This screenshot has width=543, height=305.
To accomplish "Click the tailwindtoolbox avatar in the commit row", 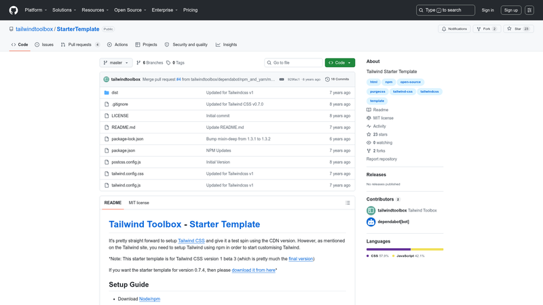I will (x=107, y=79).
